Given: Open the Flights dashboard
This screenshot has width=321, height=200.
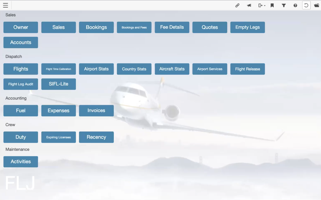Looking at the screenshot, I should pyautogui.click(x=21, y=69).
